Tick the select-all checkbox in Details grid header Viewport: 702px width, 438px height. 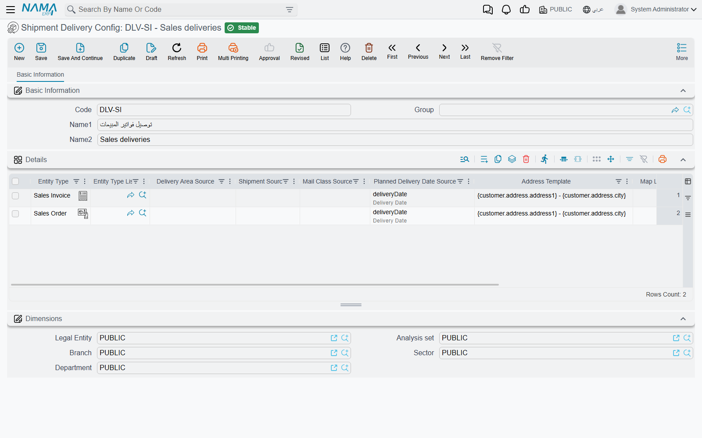click(x=15, y=181)
